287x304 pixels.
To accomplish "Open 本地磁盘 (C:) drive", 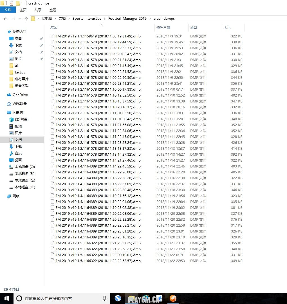I will point(24,167).
